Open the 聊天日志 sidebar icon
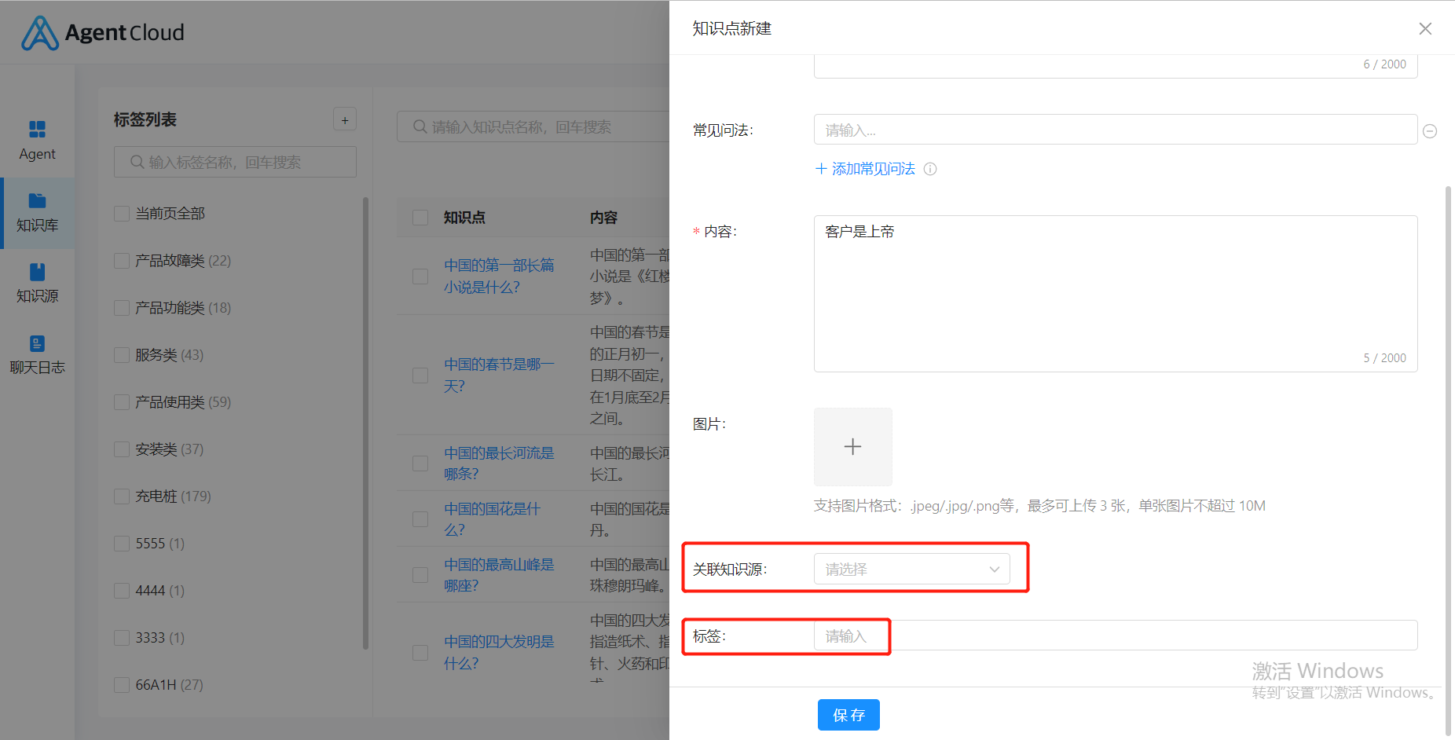1455x740 pixels. pyautogui.click(x=37, y=343)
